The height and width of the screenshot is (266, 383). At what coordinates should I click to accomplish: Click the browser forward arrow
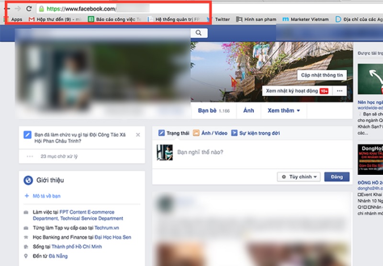click(x=18, y=9)
